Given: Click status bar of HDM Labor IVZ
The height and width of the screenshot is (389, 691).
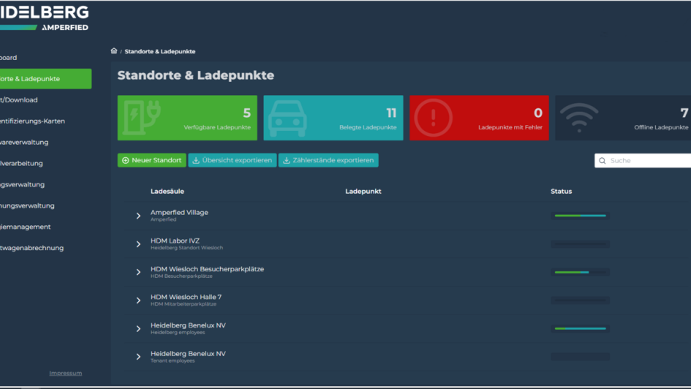Looking at the screenshot, I should click(581, 244).
